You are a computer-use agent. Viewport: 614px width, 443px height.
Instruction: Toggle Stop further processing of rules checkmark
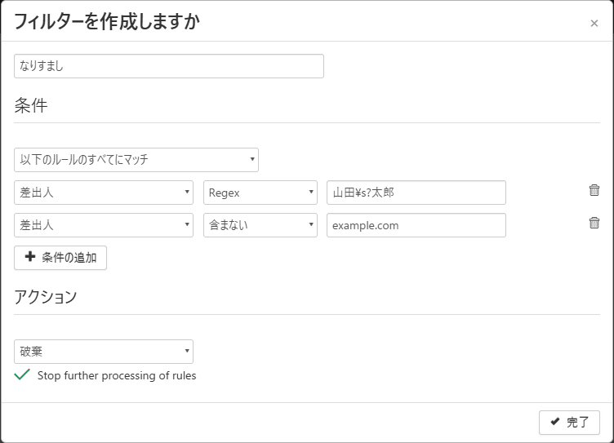click(x=22, y=375)
